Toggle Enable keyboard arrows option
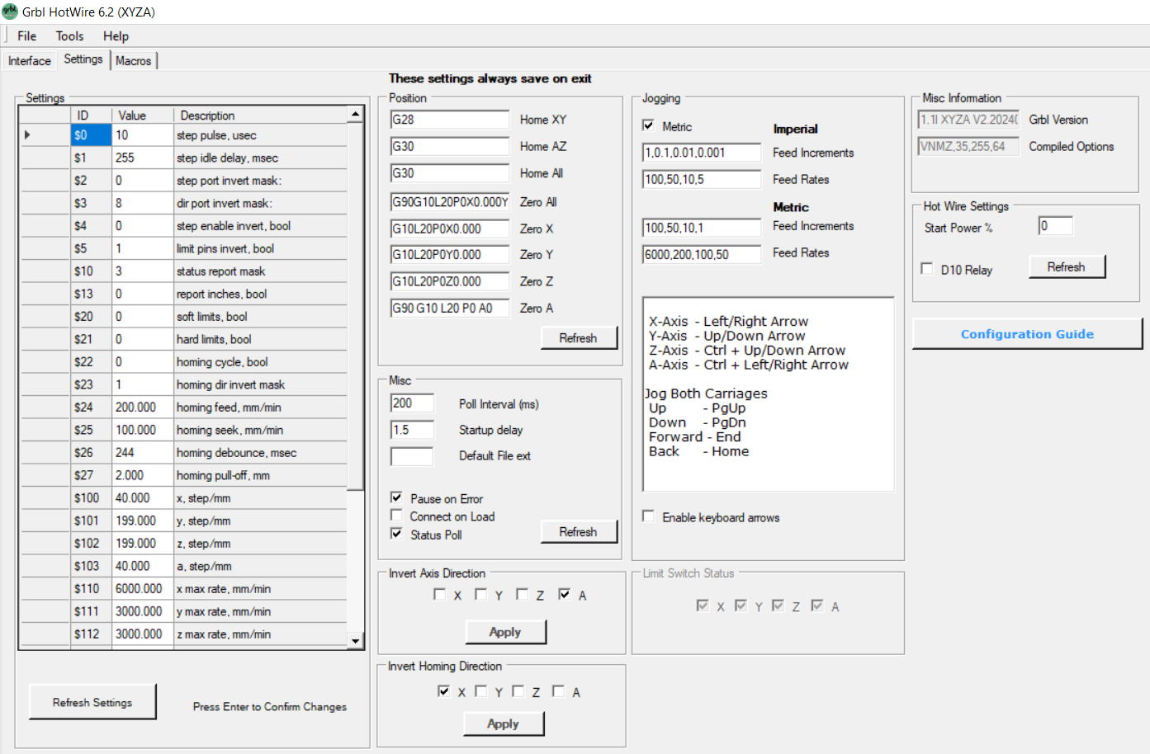Image resolution: width=1150 pixels, height=754 pixels. pyautogui.click(x=649, y=516)
